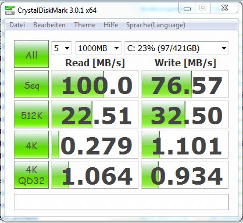Start the 4K QD32 test
Image resolution: width=243 pixels, height=223 pixels.
click(x=31, y=175)
